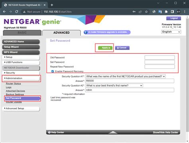Image resolution: width=189 pixels, height=143 pixels.
Task: Expand the Advanced Setup section
Action: click(21, 108)
